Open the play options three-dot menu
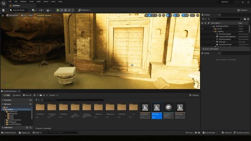Viewport: 251px width, 141px height. point(73,10)
